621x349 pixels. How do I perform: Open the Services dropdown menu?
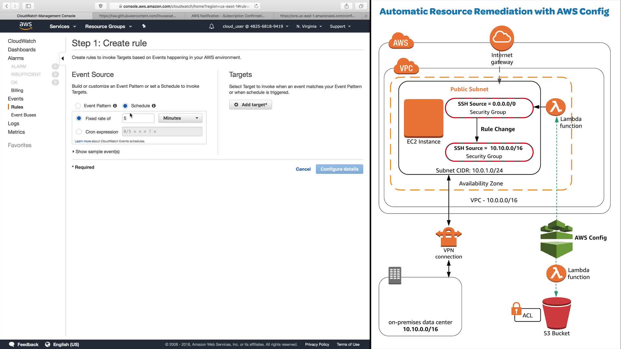click(x=63, y=26)
